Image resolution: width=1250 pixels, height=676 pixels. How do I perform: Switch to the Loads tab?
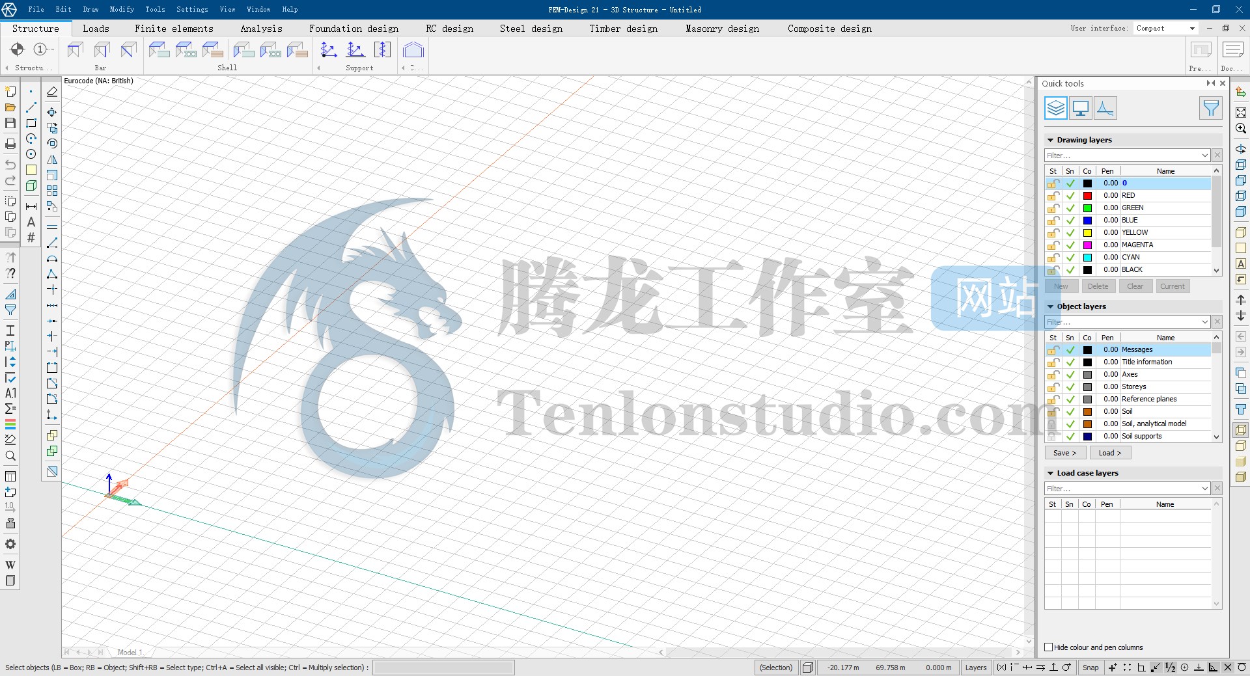click(96, 29)
